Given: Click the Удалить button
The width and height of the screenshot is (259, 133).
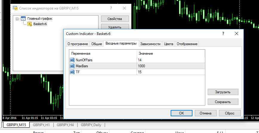Looking at the screenshot, I should [115, 27].
